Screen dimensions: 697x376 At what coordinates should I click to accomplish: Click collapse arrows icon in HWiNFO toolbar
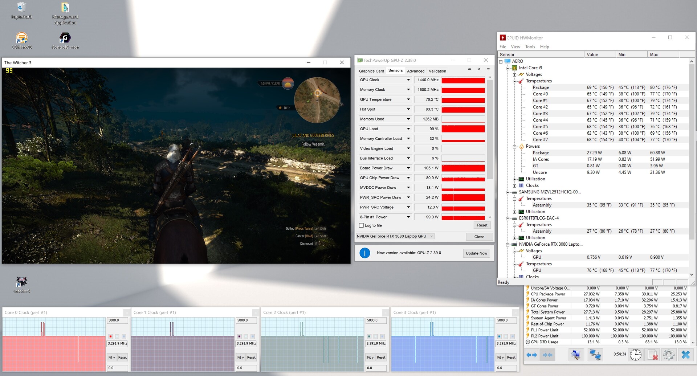[x=547, y=355]
